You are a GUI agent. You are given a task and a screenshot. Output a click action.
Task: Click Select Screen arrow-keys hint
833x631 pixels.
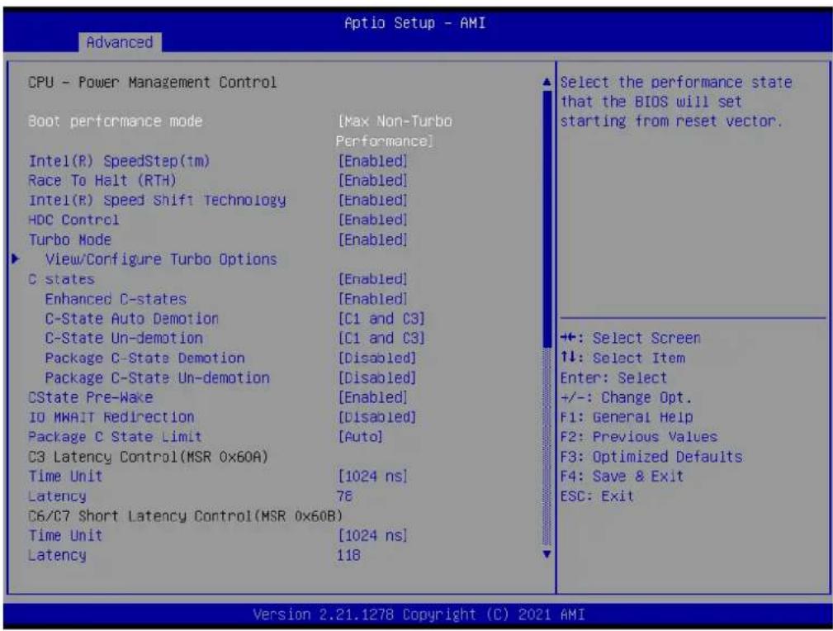(x=631, y=338)
